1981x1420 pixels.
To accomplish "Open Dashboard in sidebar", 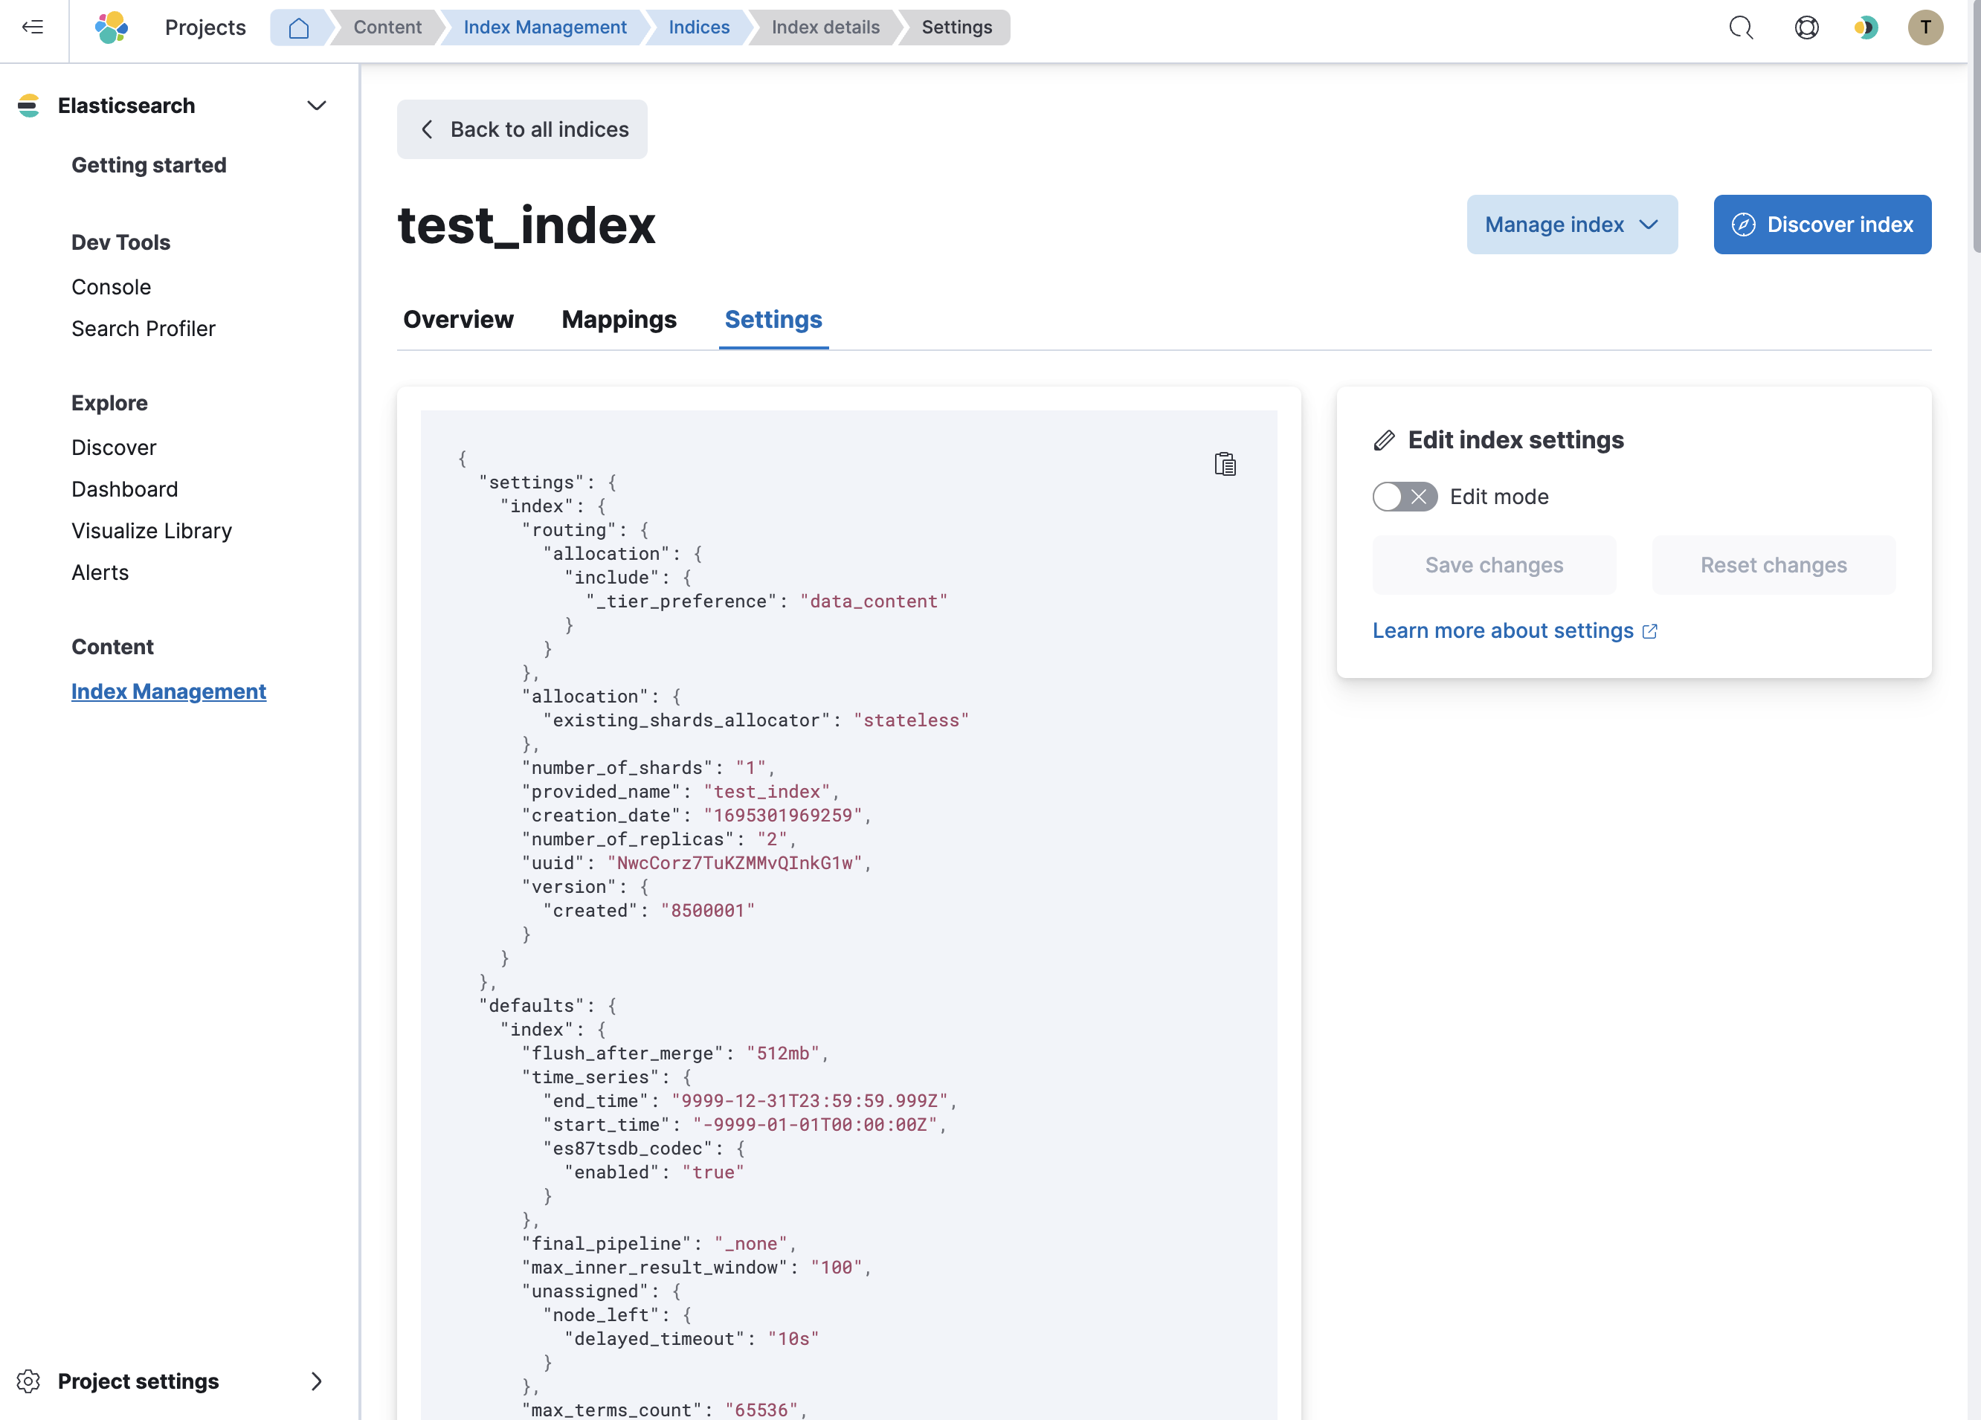I will (x=125, y=489).
